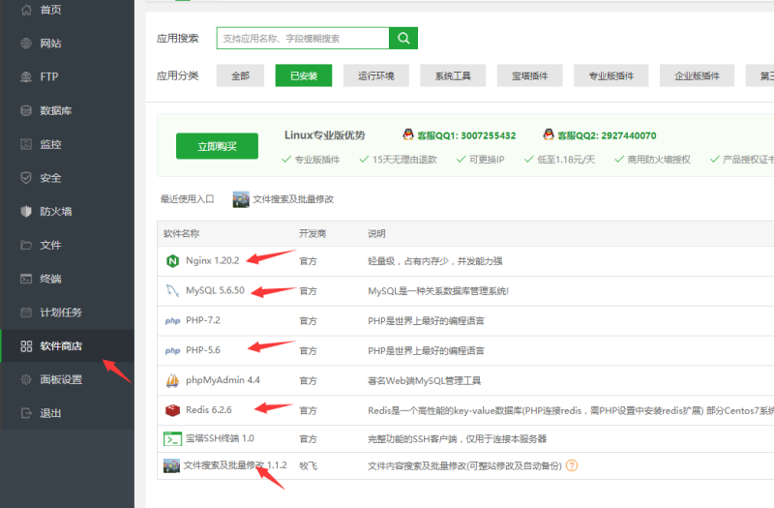
Task: Click the MySQL 5.6.50 name
Action: pyautogui.click(x=215, y=290)
